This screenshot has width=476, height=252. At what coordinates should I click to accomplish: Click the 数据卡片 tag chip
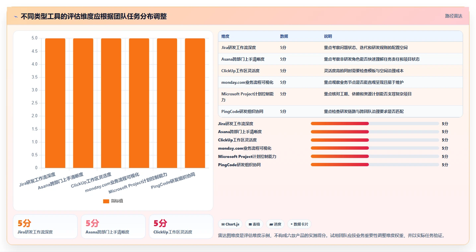299,224
